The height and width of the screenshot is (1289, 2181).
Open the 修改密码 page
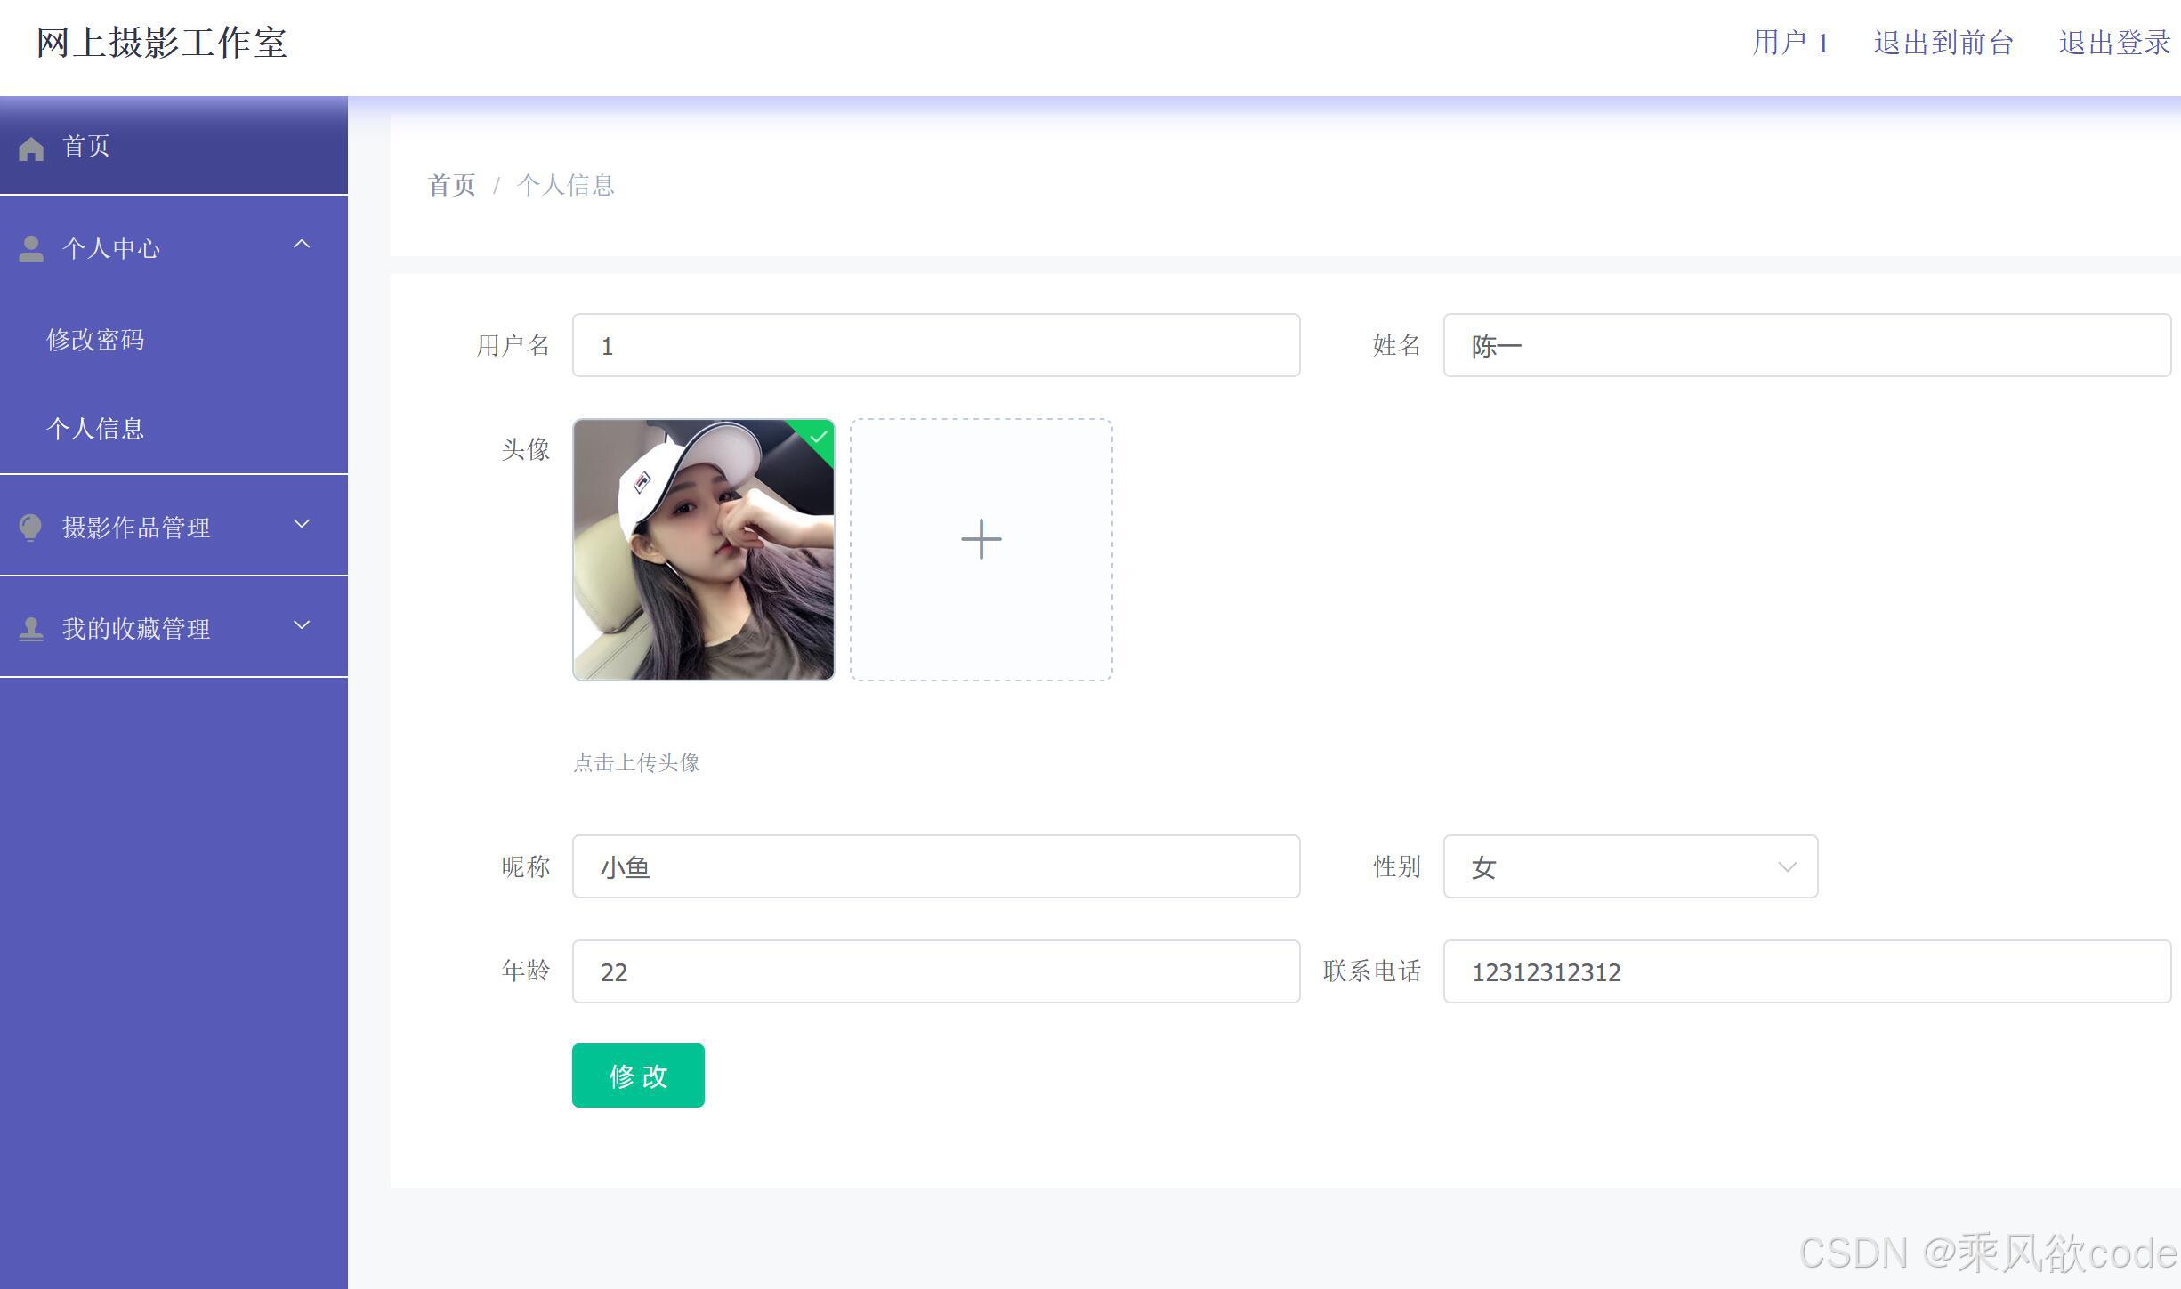point(95,339)
